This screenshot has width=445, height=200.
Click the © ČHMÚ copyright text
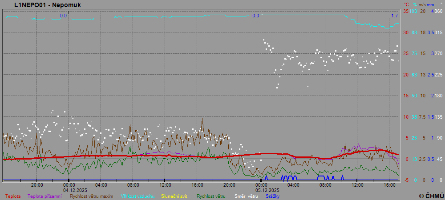click(x=431, y=196)
